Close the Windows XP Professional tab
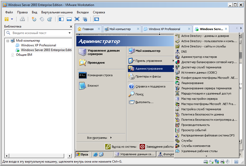Image resolution: width=246 pixels, height=166 pixels. point(189,29)
